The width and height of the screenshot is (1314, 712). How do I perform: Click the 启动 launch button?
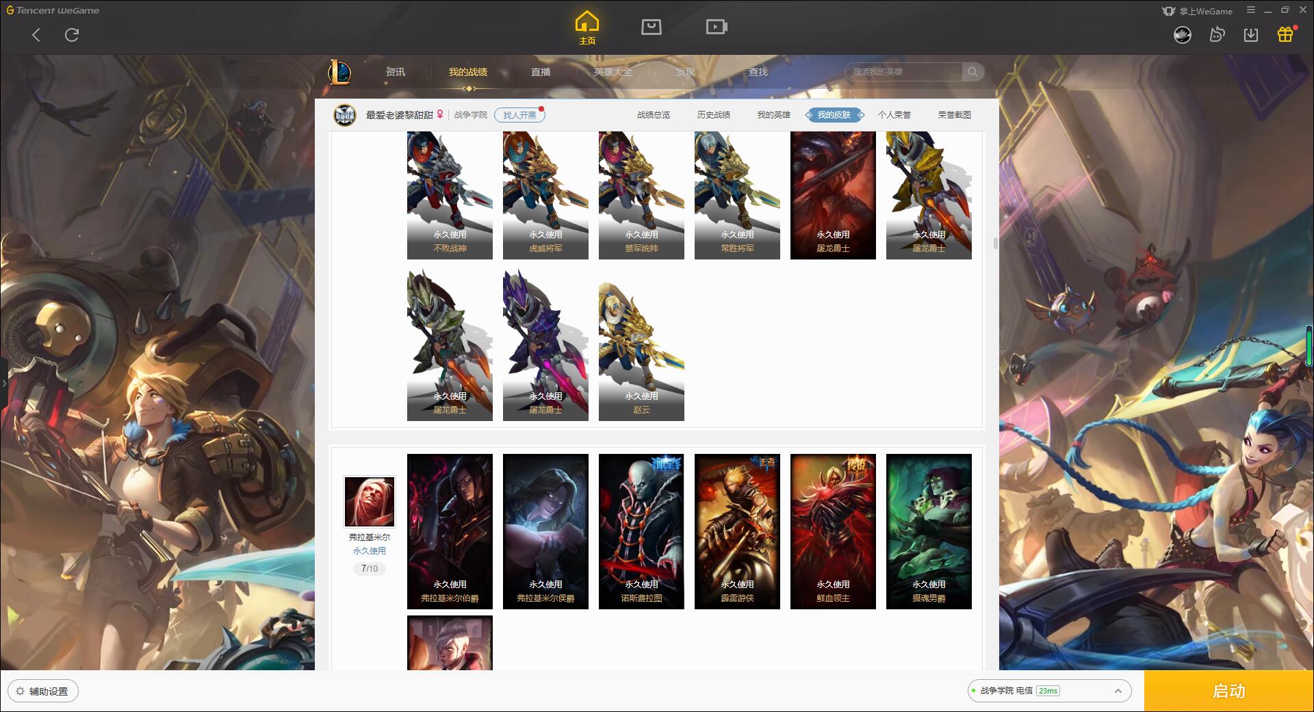(x=1229, y=691)
